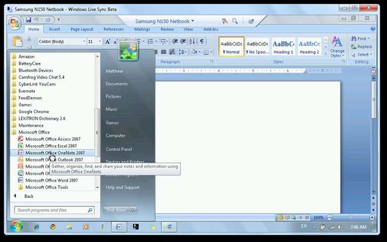
Task: Click the Multilevel list icon
Action: point(163,42)
